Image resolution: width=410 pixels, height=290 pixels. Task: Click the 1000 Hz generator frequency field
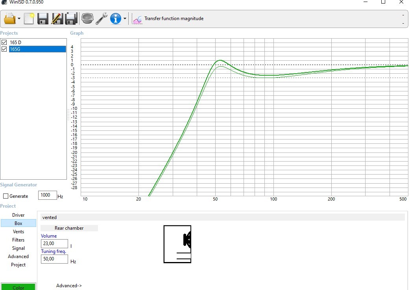(x=47, y=195)
